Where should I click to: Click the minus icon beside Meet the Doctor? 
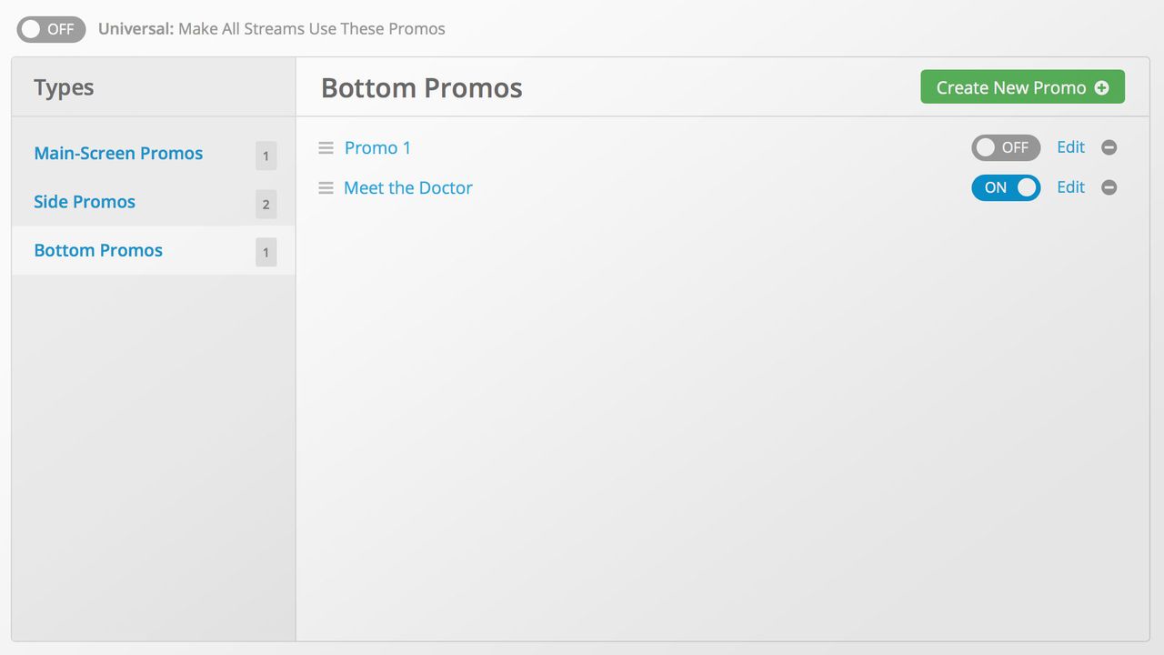1109,187
